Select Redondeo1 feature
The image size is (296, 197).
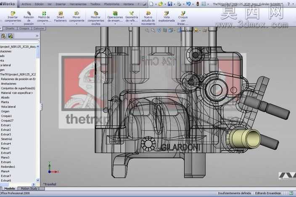[x=8, y=167]
